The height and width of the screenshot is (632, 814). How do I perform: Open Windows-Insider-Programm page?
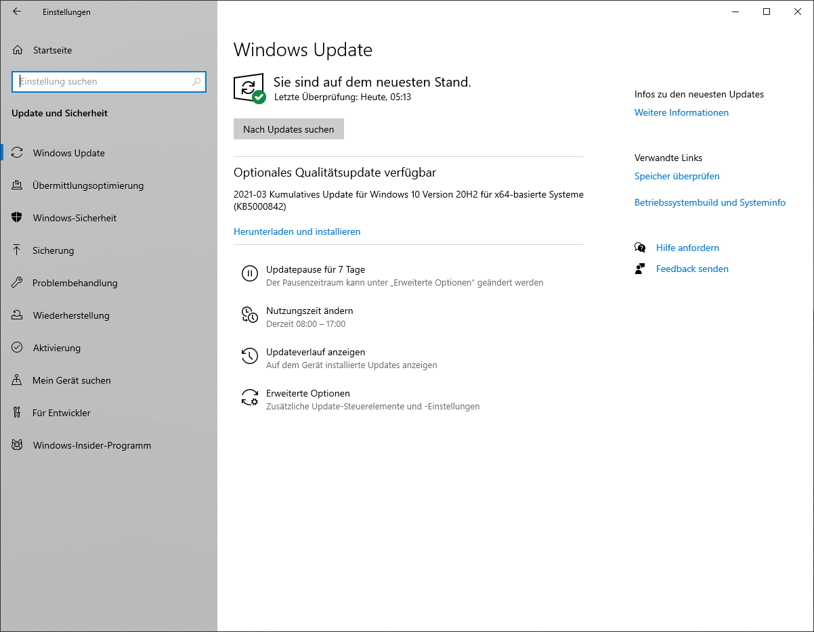(x=109, y=445)
